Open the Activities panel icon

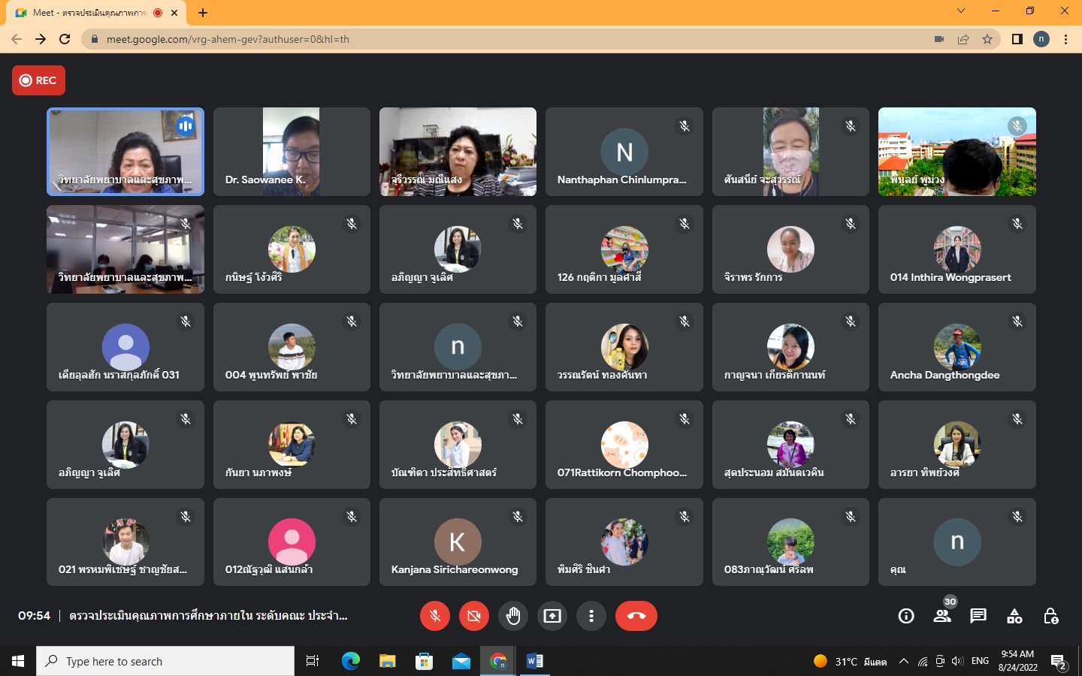[1014, 616]
